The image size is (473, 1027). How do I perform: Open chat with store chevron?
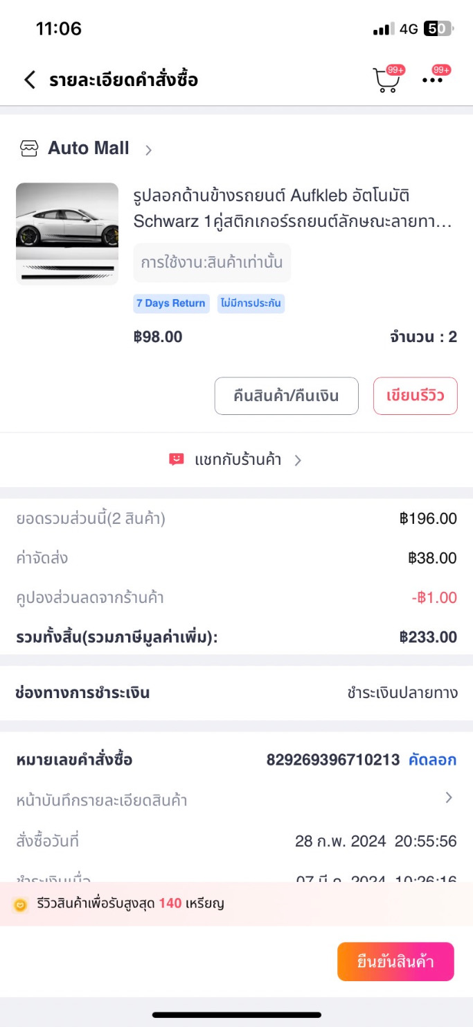(x=298, y=460)
